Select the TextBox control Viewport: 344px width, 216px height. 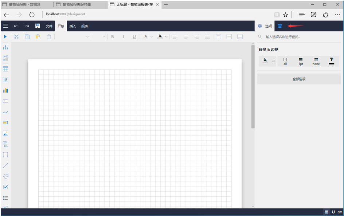pyautogui.click(x=5, y=101)
